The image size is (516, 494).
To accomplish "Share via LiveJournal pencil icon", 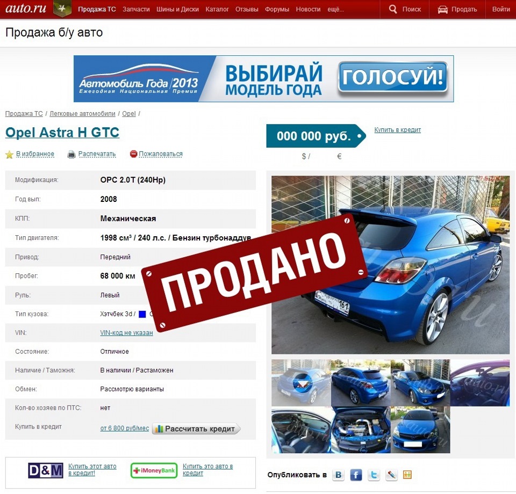I will coord(391,475).
